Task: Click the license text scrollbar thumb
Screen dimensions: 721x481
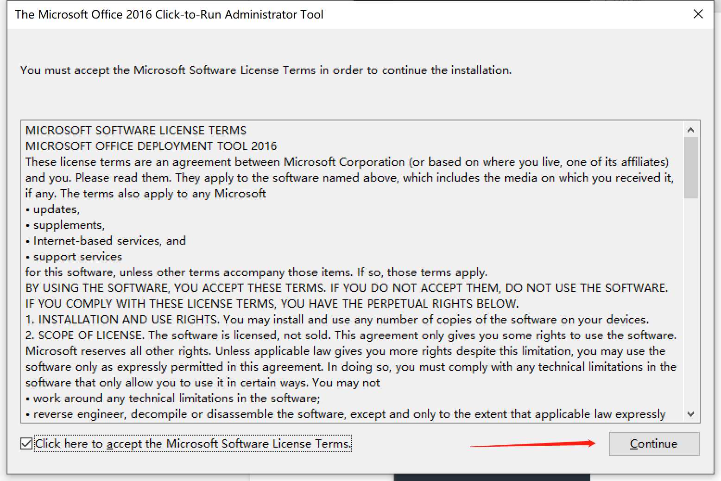Action: pyautogui.click(x=690, y=168)
